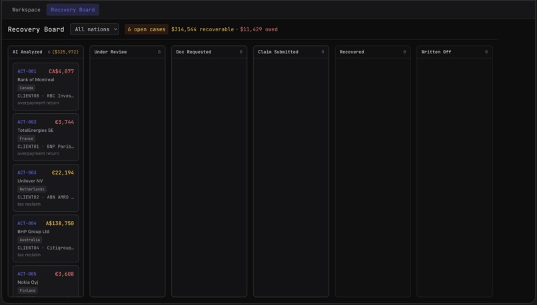
Task: Click the ($325,972) column total
Action: tap(65, 52)
